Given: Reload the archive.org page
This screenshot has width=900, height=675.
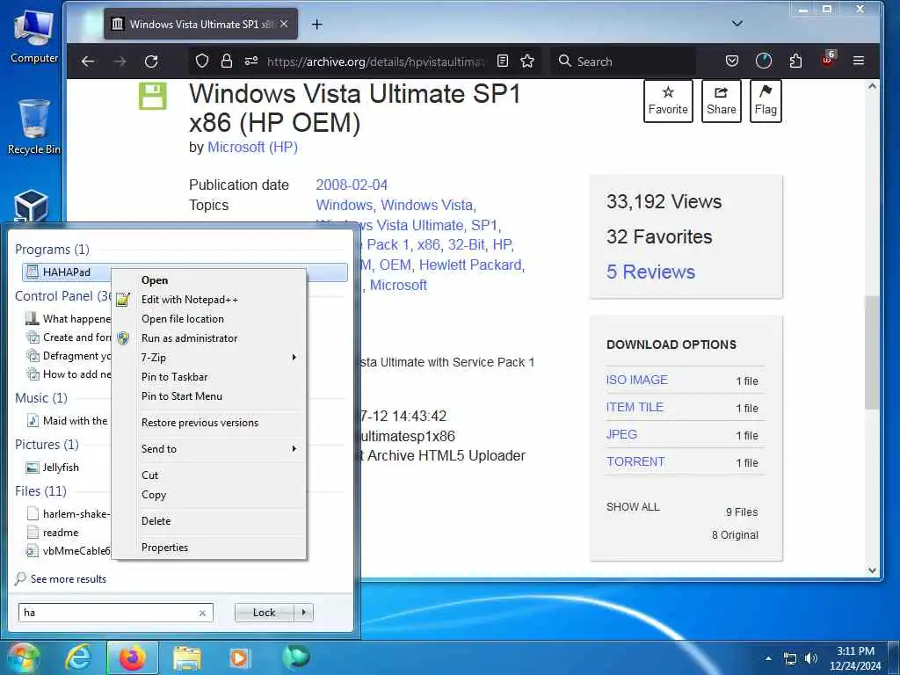Looking at the screenshot, I should (x=151, y=62).
